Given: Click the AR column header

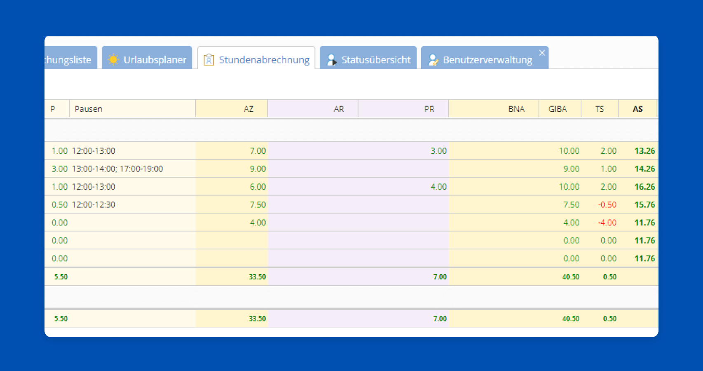Looking at the screenshot, I should point(338,109).
